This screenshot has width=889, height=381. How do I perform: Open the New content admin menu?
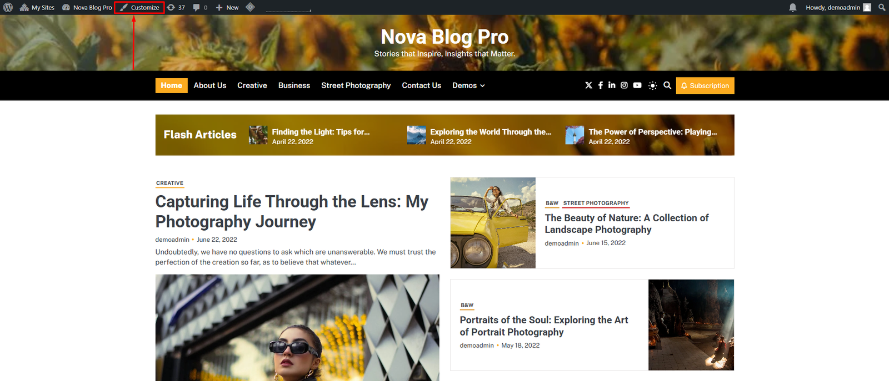pos(227,7)
